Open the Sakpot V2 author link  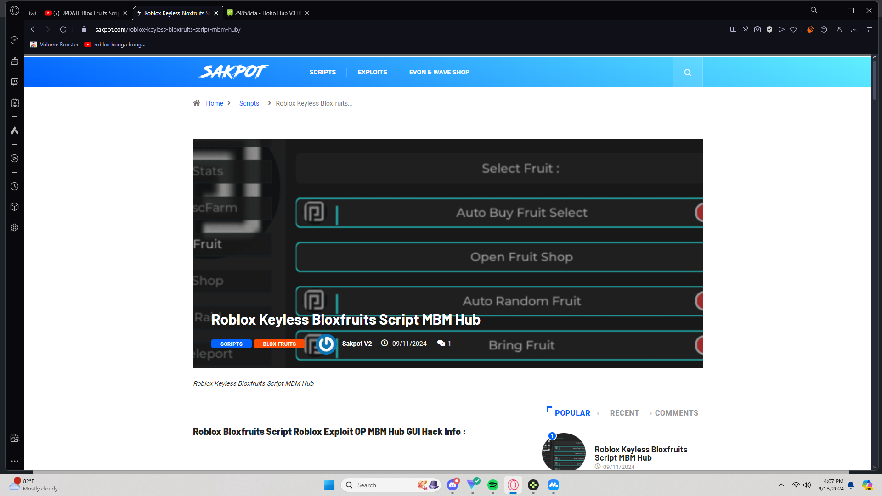356,344
